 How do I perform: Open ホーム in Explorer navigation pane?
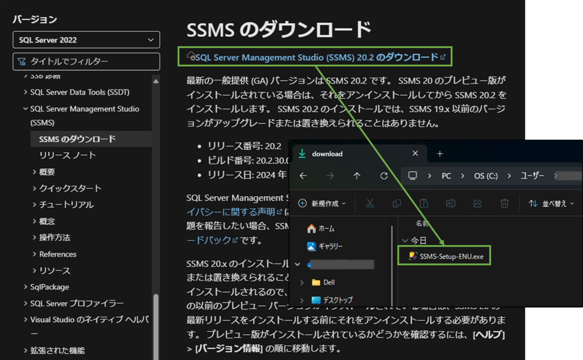[321, 229]
